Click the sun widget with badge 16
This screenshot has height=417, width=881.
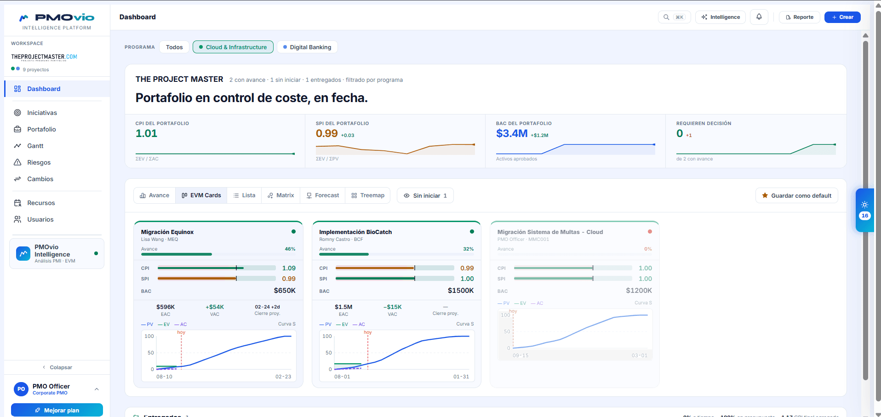coord(864,210)
